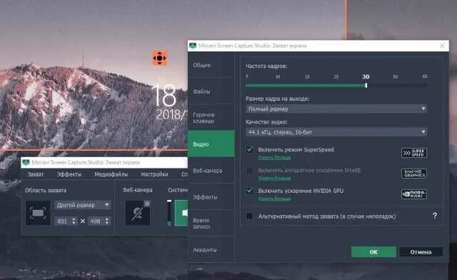Click Movavi logo in settings title bar
The width and height of the screenshot is (457, 280).
193,46
